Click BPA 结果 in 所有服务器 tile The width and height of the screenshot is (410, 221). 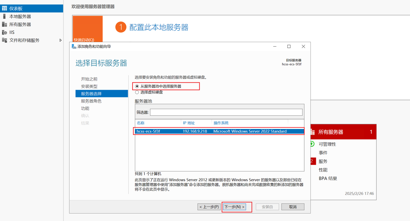click(x=328, y=179)
